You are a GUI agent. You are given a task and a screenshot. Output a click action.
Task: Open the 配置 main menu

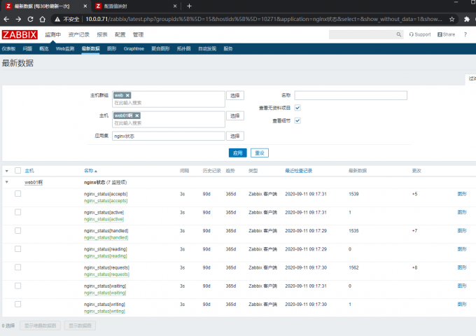pyautogui.click(x=120, y=34)
